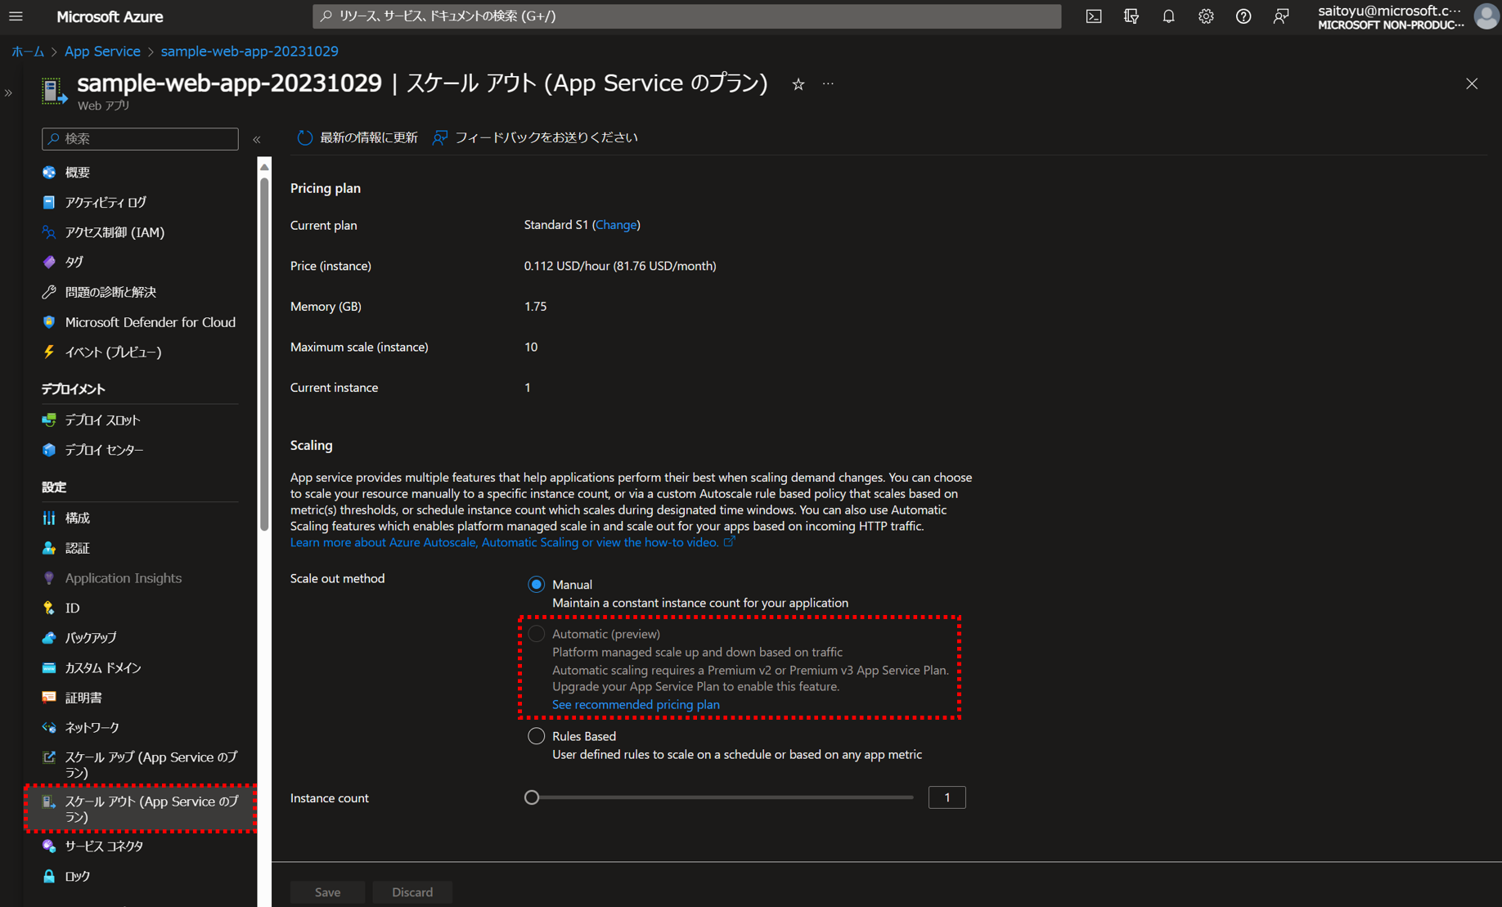Click the Discard button
Image resolution: width=1502 pixels, height=907 pixels.
412,892
